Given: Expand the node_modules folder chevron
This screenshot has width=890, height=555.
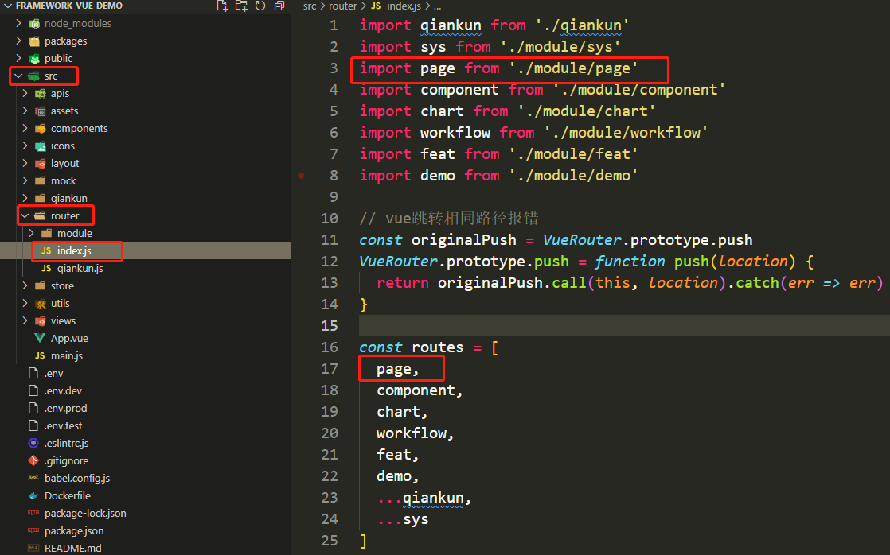Looking at the screenshot, I should [x=19, y=23].
